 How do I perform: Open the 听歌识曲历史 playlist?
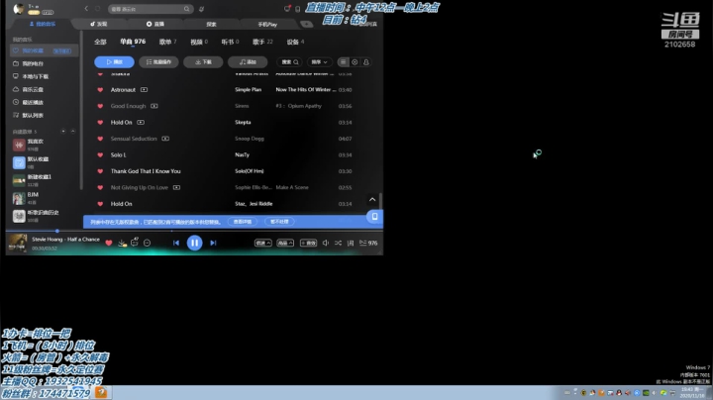tap(45, 216)
